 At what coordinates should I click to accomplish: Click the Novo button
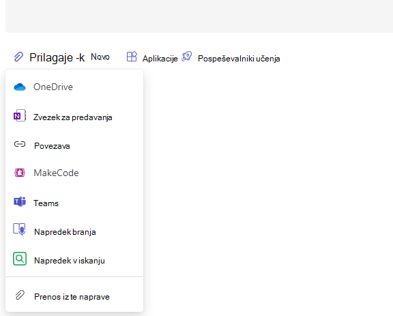(x=100, y=57)
